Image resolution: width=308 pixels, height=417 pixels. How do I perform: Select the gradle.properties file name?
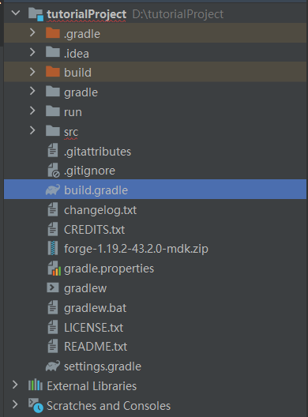[x=109, y=269]
